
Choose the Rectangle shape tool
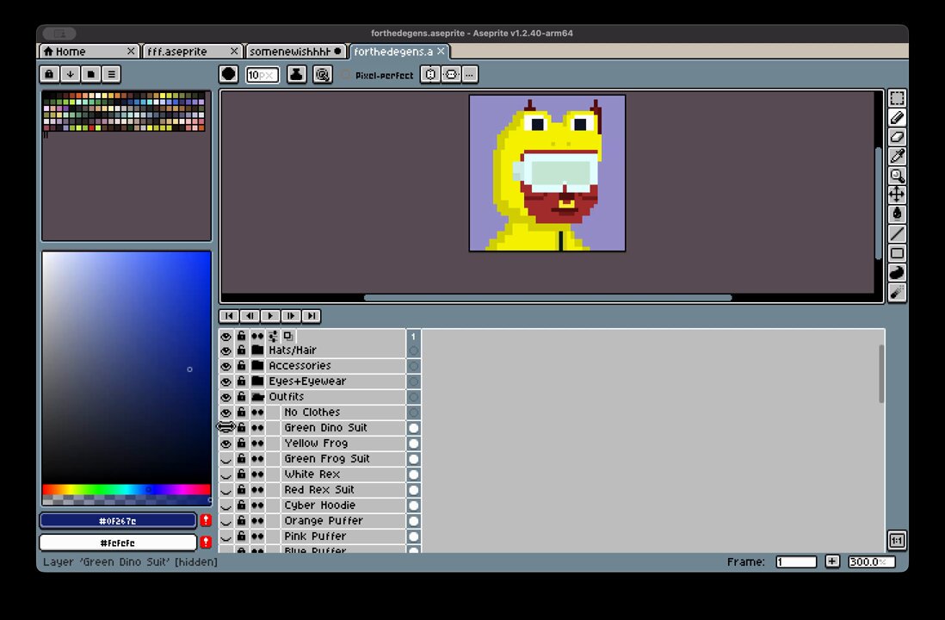(x=897, y=252)
